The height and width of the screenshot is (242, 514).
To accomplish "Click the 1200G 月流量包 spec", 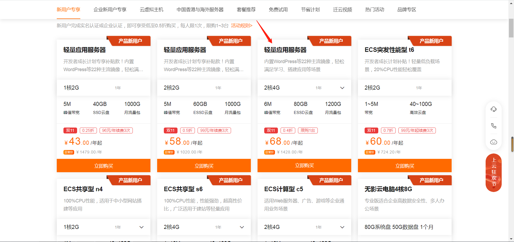I will coord(333,108).
